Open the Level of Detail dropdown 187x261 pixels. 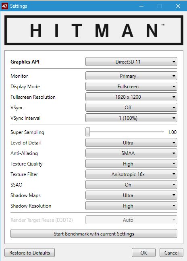(131, 143)
